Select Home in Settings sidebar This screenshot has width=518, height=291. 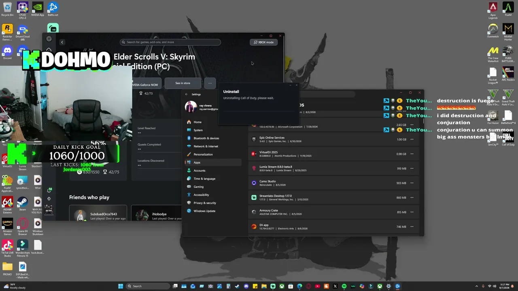213,122
